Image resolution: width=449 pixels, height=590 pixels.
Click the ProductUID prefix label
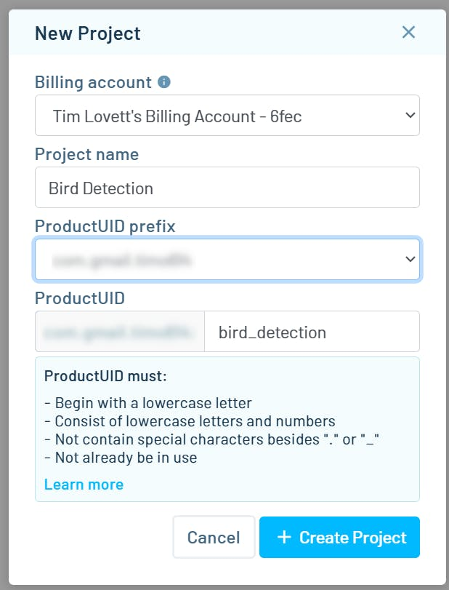pos(105,226)
